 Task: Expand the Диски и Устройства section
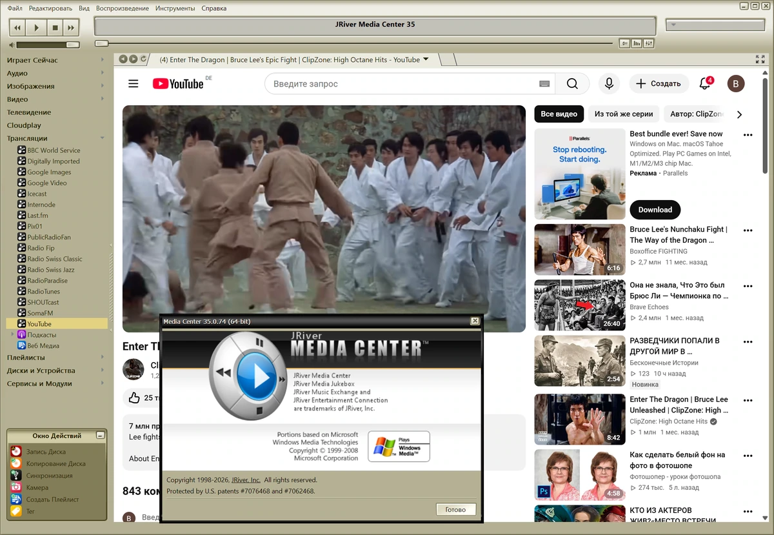tap(103, 370)
